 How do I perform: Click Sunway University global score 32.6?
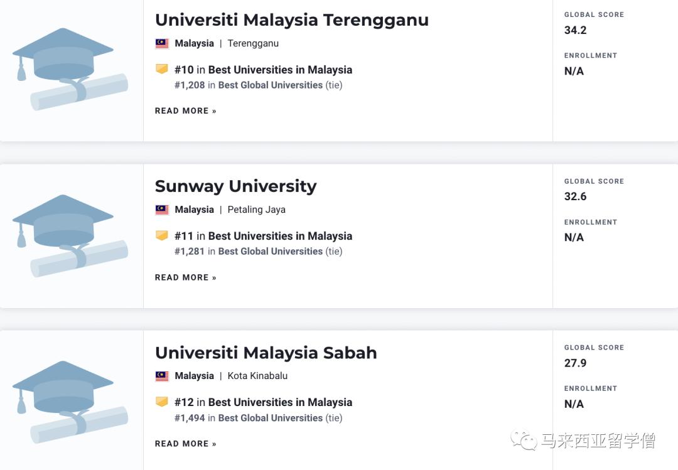[x=575, y=196]
